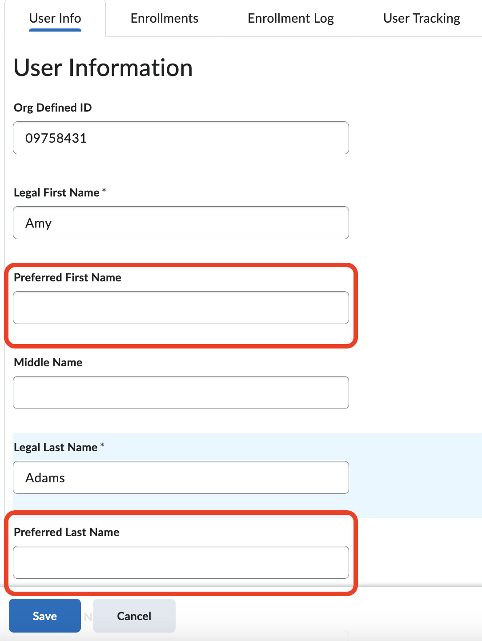Click the User Information page heading
This screenshot has height=641, width=482.
tap(103, 68)
